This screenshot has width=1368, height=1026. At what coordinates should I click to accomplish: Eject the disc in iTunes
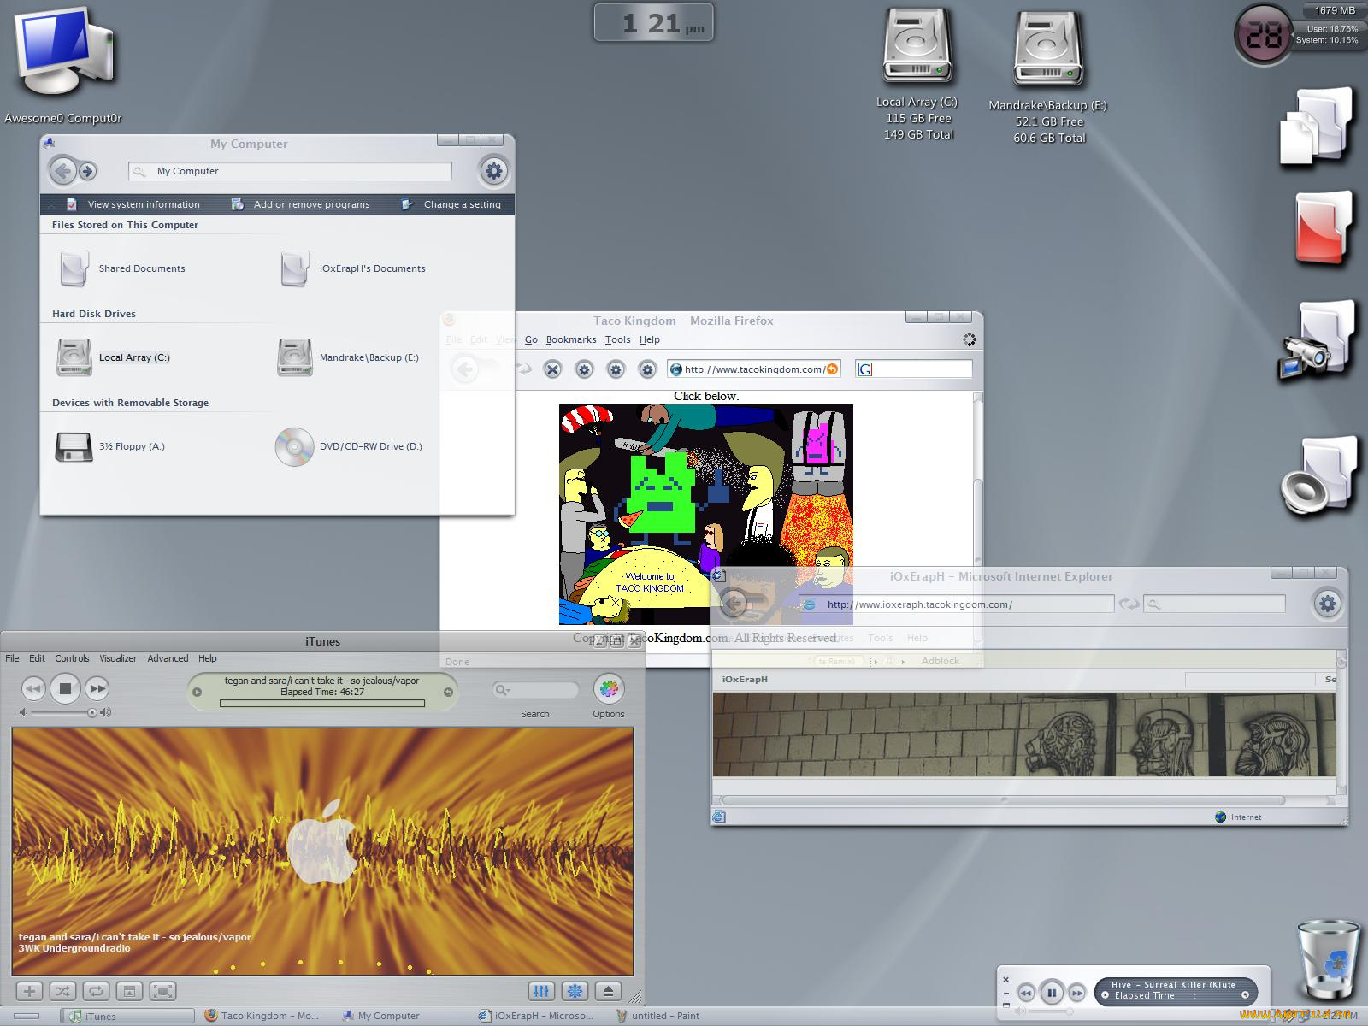coord(608,991)
